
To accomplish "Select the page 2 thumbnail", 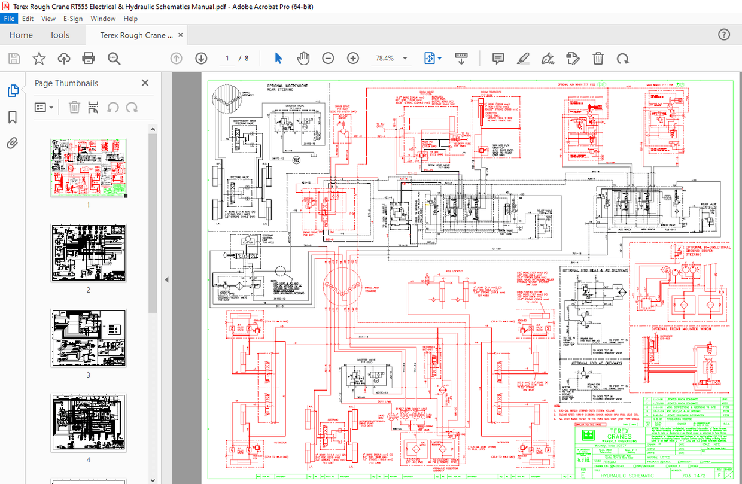I will pos(88,253).
